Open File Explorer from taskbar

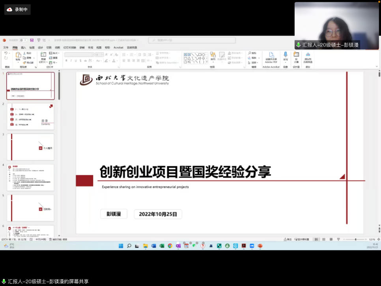[x=145, y=246]
